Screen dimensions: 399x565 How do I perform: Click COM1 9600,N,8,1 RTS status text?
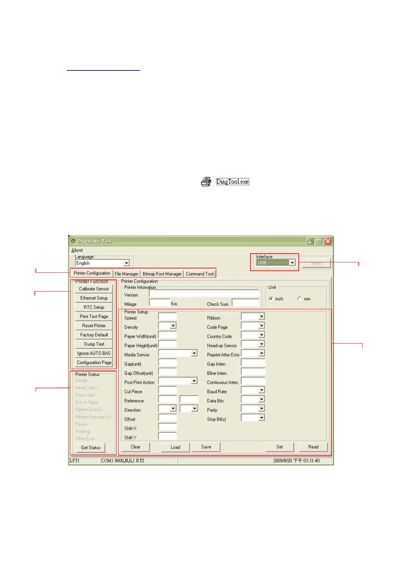(123, 461)
